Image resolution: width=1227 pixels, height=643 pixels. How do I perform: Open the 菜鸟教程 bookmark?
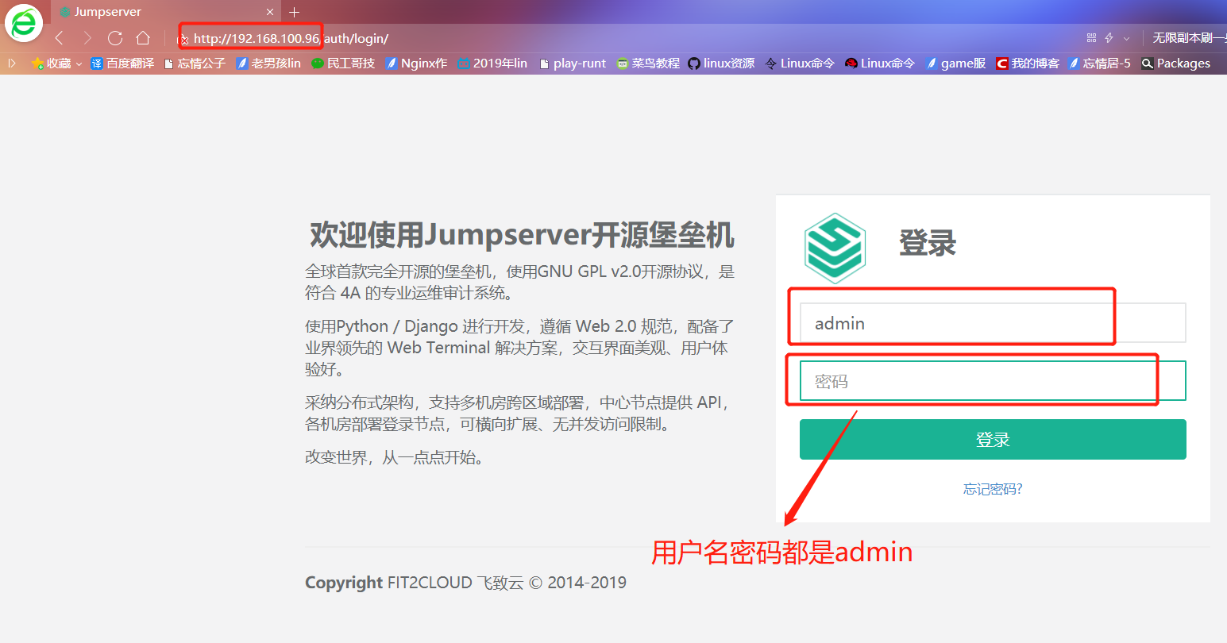click(x=648, y=63)
